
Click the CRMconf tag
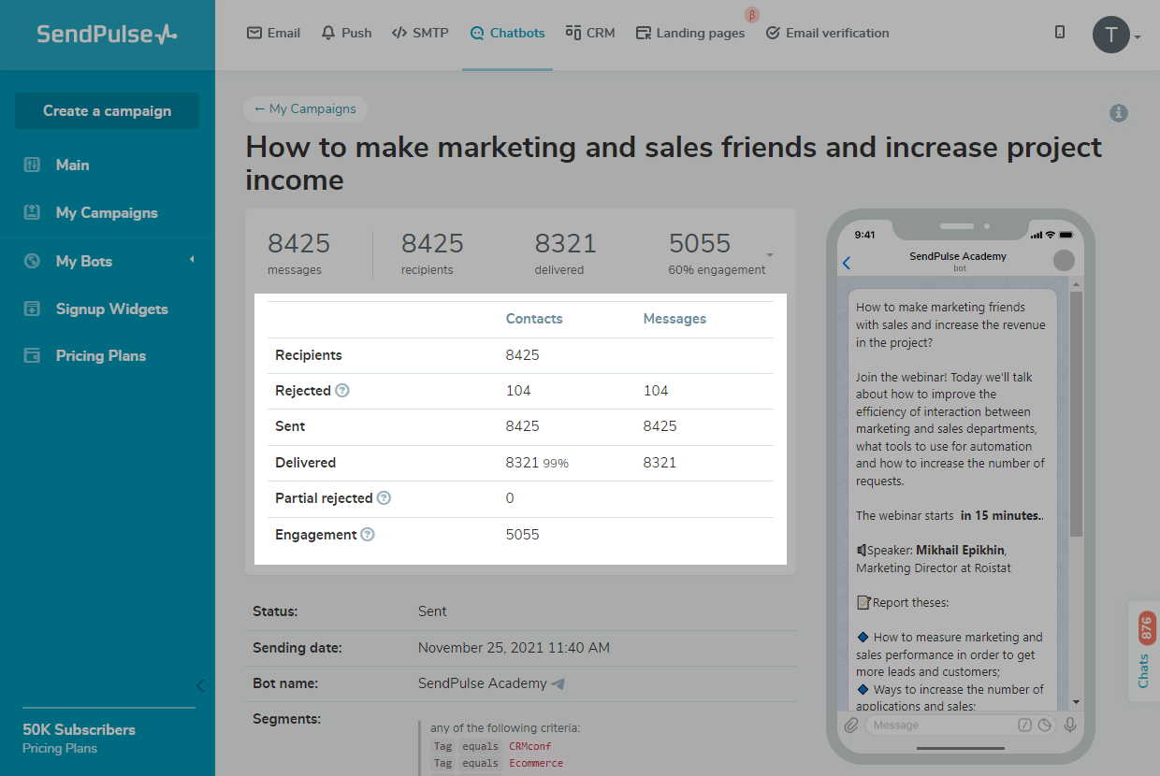tap(529, 746)
